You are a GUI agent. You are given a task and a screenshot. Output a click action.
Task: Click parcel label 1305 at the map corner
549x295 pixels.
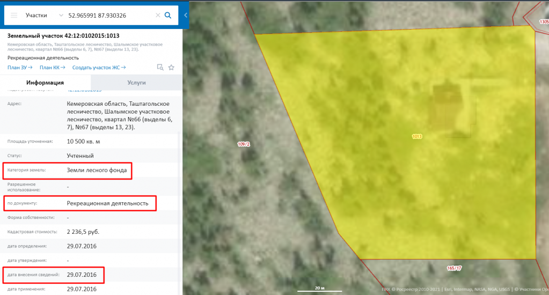[544, 21]
